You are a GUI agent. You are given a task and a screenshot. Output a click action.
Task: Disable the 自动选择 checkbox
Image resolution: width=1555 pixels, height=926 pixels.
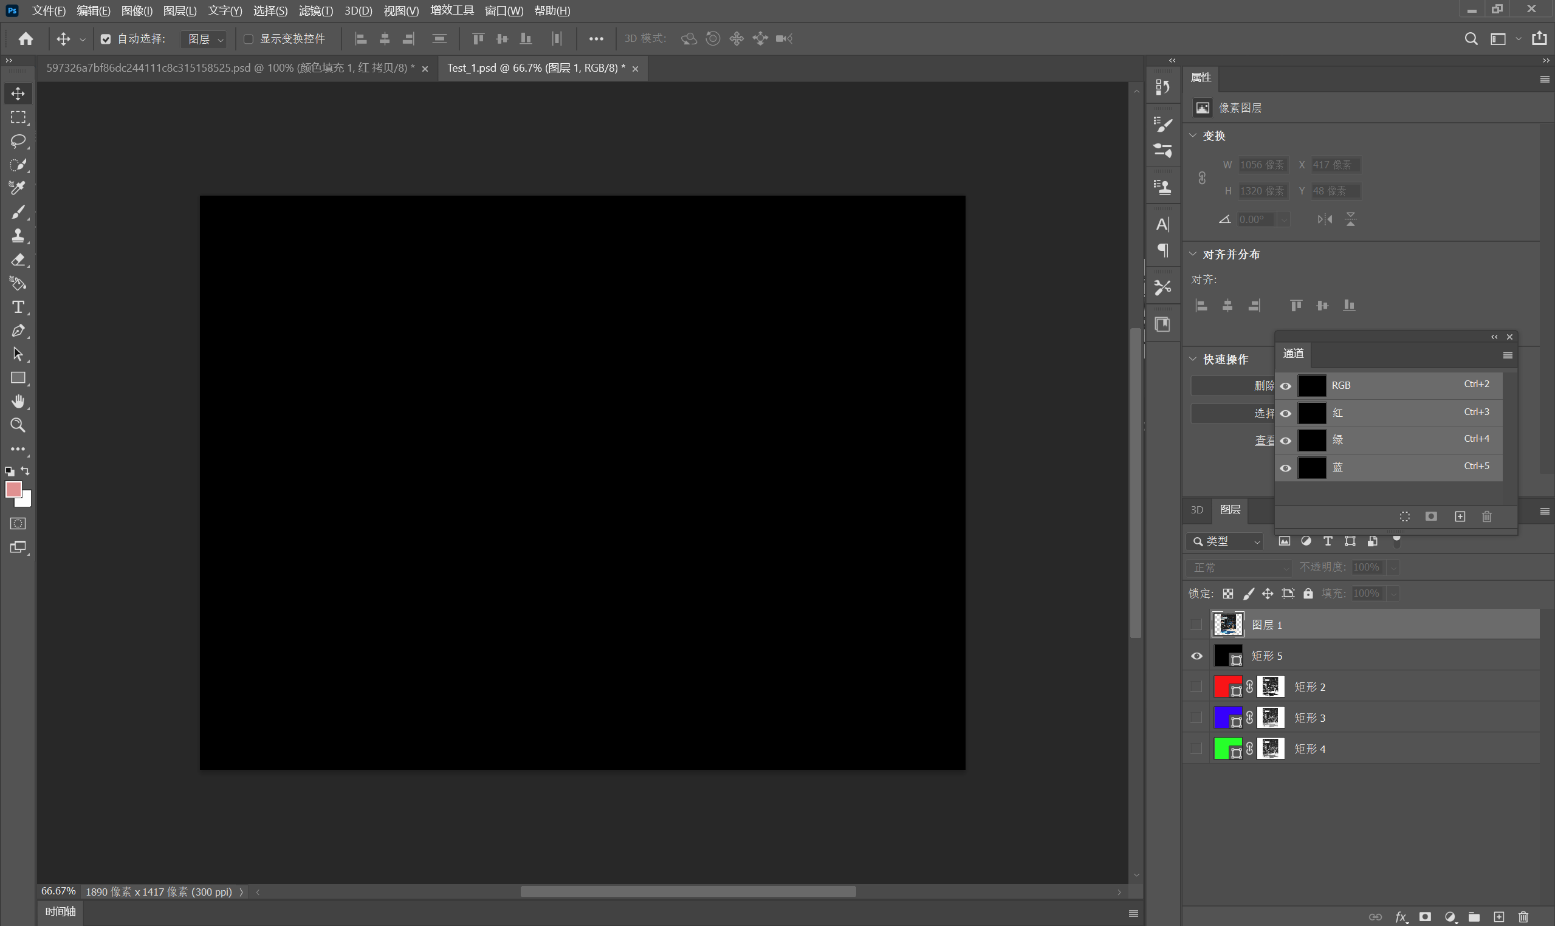tap(106, 39)
